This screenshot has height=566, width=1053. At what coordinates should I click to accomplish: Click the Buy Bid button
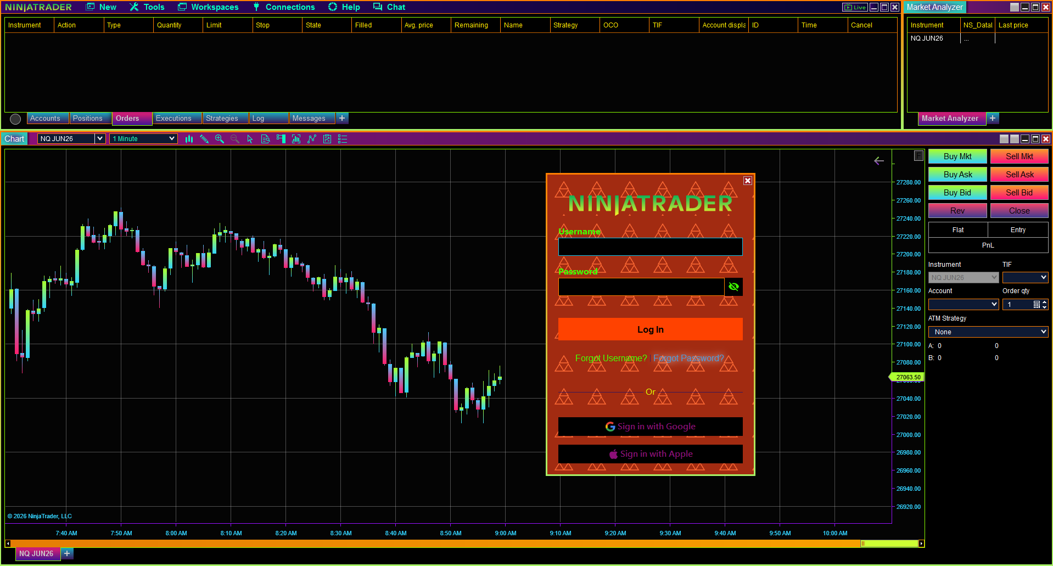coord(957,193)
